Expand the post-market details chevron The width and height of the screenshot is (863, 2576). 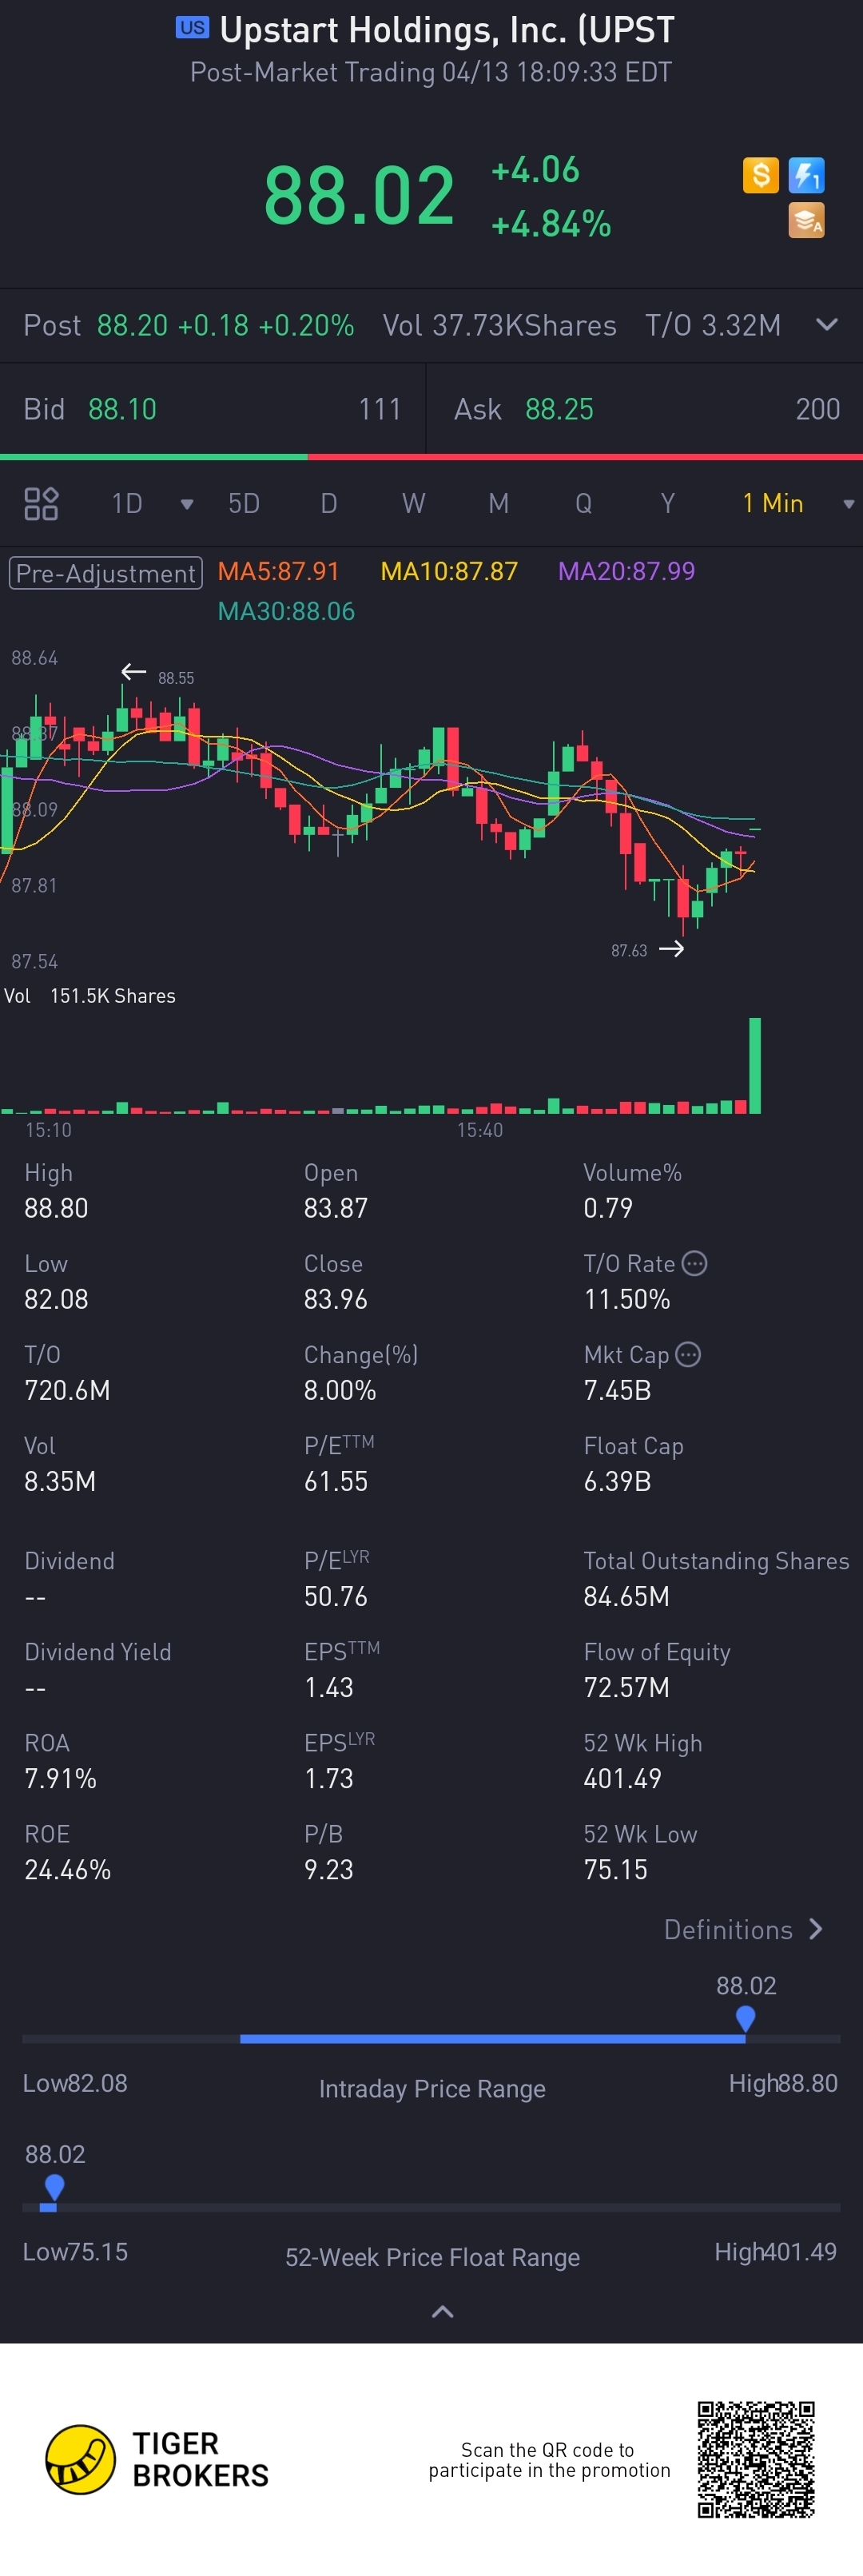click(826, 324)
